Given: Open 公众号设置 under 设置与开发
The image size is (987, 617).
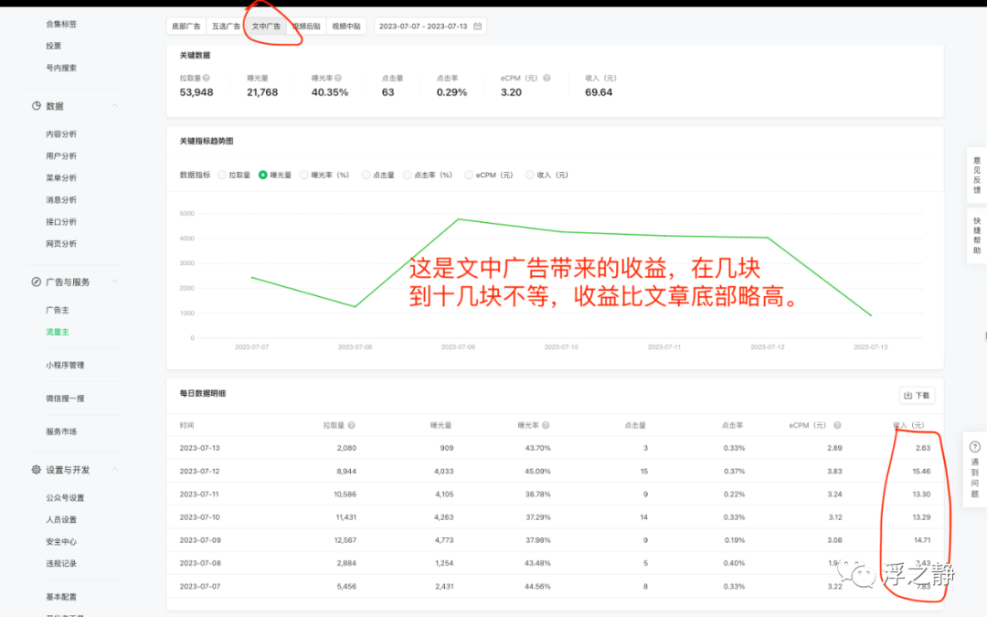Looking at the screenshot, I should pyautogui.click(x=65, y=498).
